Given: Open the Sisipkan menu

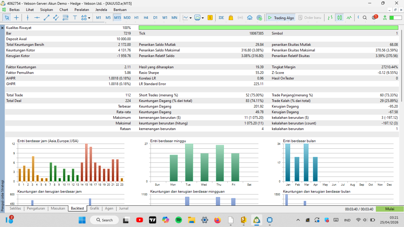Looking at the screenshot, I should (46, 9).
